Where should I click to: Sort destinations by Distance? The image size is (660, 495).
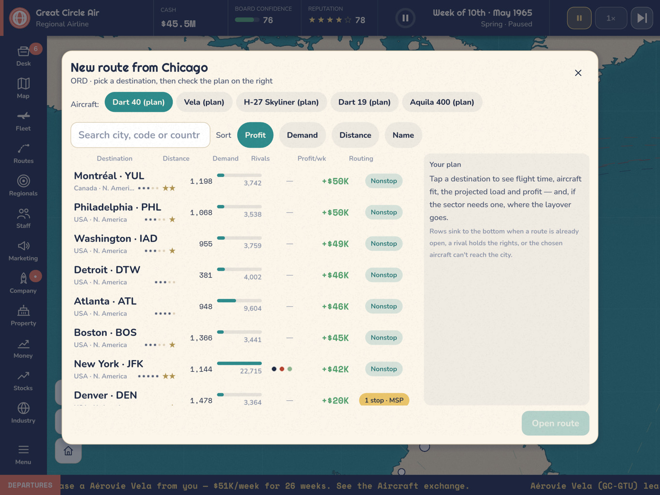[x=355, y=135]
